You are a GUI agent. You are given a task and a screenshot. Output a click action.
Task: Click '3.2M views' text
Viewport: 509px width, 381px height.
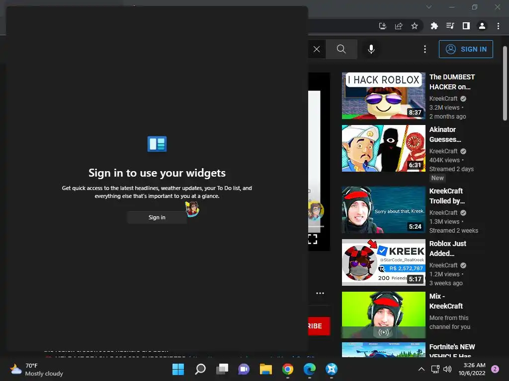click(444, 108)
